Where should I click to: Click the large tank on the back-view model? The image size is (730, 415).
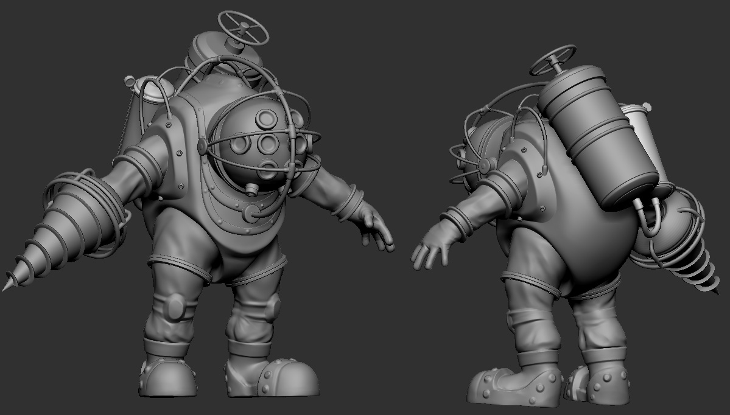(598, 138)
